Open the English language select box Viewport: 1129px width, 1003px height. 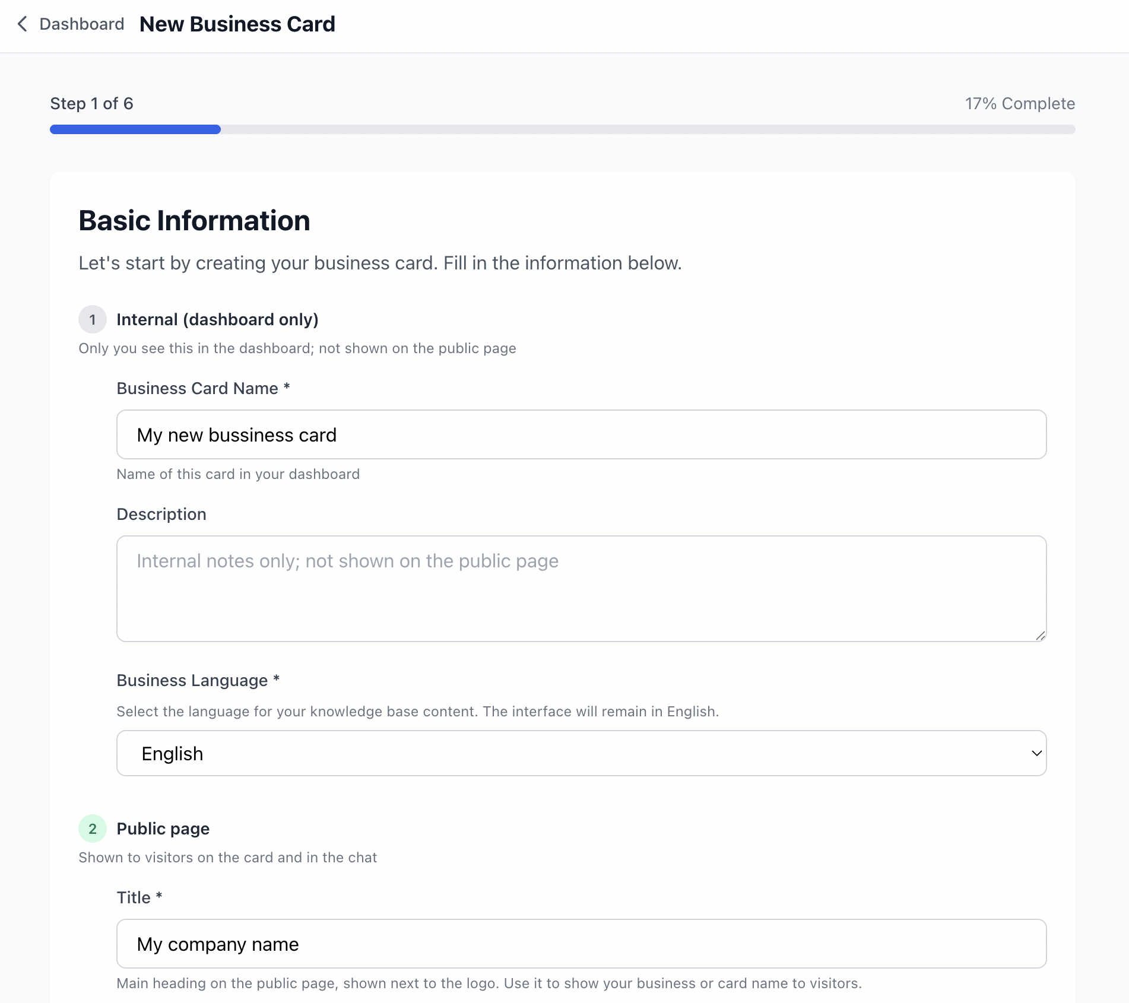tap(581, 754)
